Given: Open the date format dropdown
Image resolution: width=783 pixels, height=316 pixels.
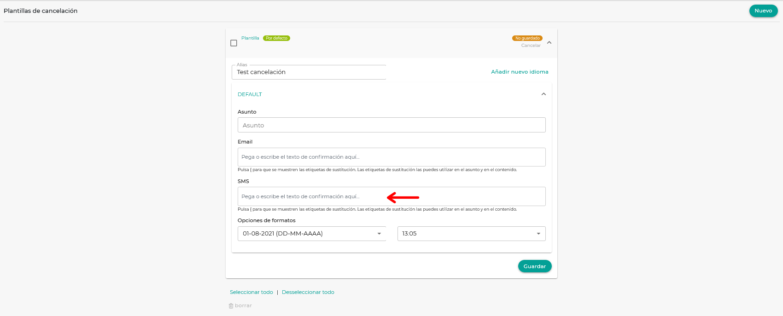Looking at the screenshot, I should tap(312, 234).
